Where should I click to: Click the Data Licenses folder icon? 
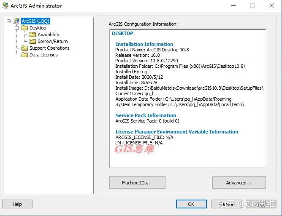pyautogui.click(x=24, y=55)
